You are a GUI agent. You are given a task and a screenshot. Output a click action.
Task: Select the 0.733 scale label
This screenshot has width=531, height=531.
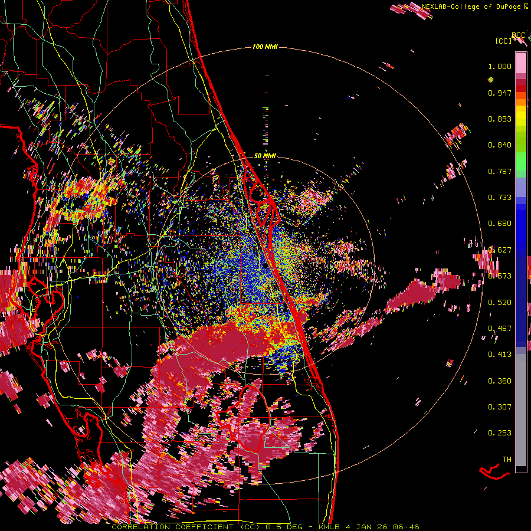click(500, 198)
